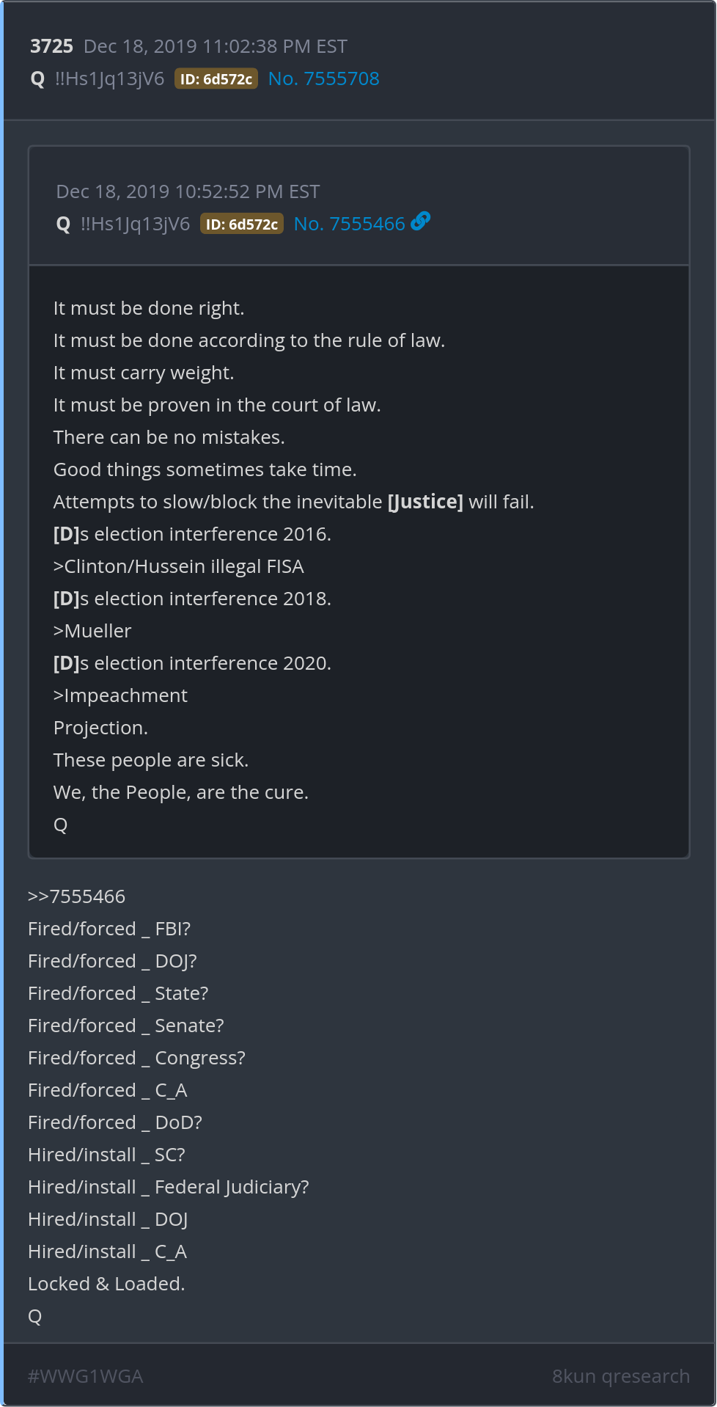Click the quoted post's ID: 6d572c badge

tap(242, 224)
